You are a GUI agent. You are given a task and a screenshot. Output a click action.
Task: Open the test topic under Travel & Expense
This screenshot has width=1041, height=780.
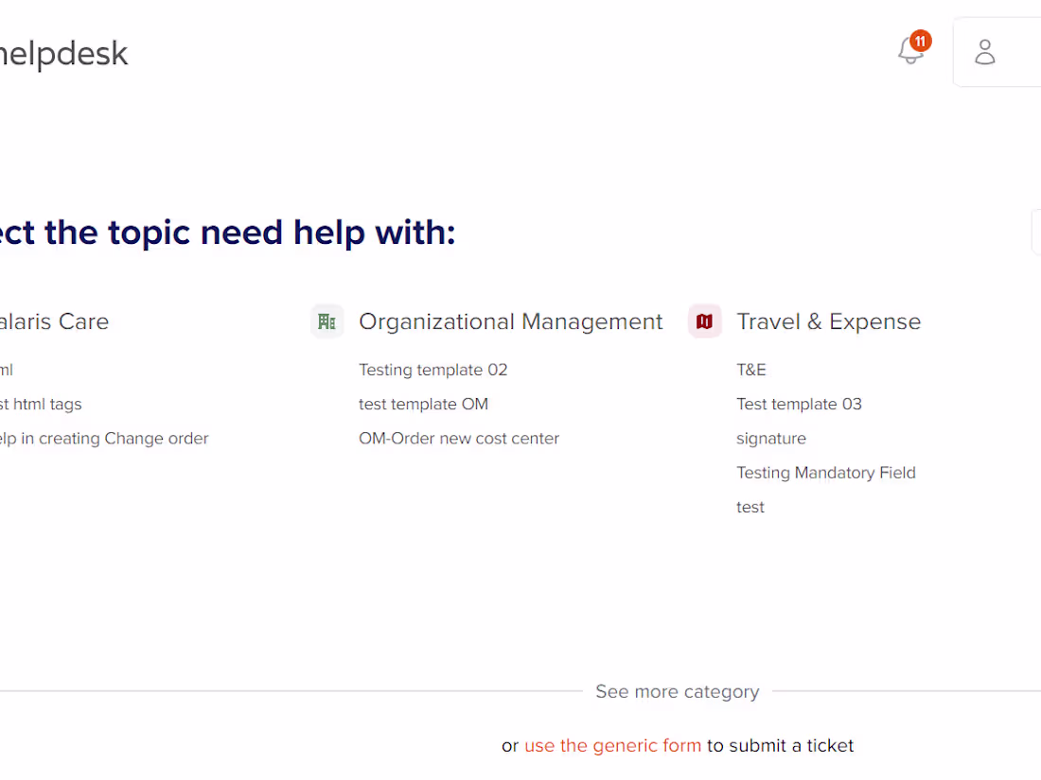(750, 507)
